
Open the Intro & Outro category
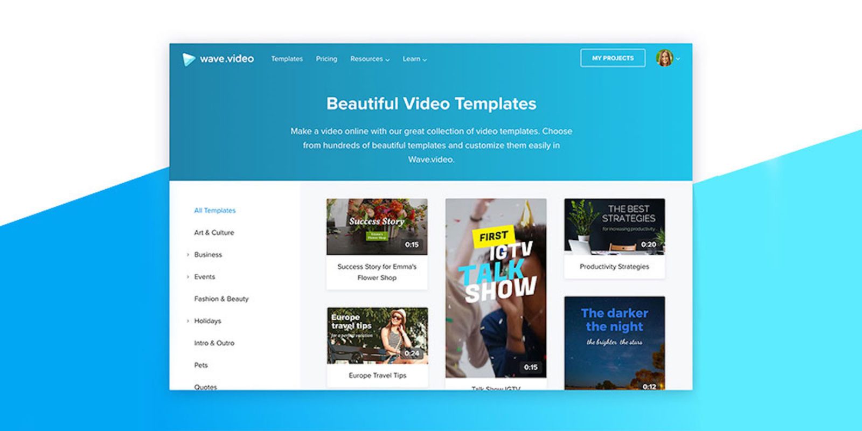click(214, 343)
